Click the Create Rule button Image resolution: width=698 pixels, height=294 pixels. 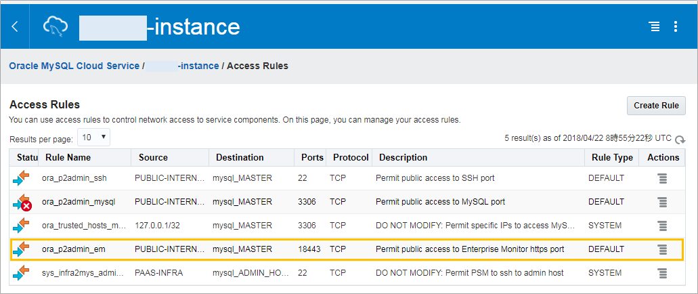(656, 106)
